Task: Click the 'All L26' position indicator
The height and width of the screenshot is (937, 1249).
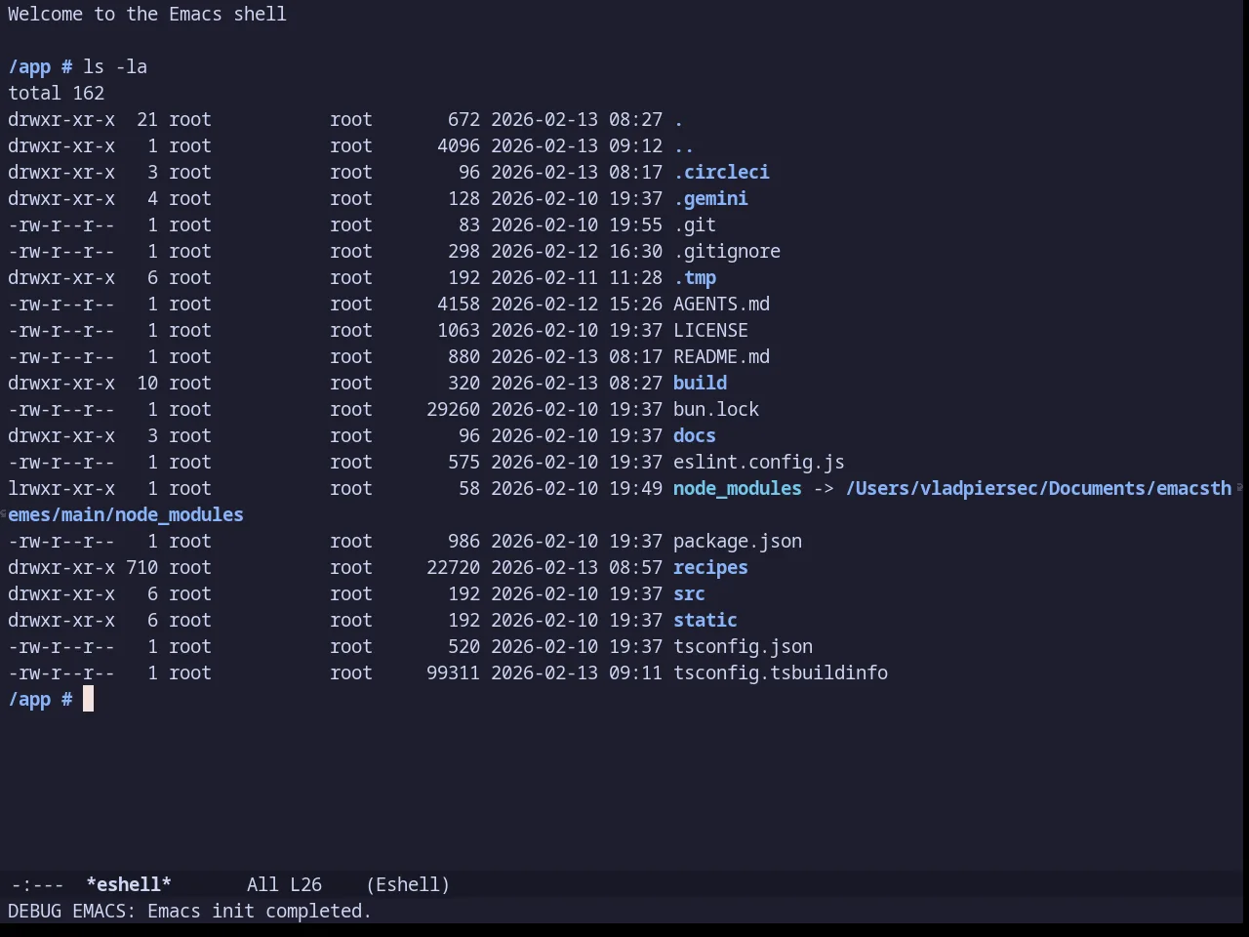Action: (284, 884)
